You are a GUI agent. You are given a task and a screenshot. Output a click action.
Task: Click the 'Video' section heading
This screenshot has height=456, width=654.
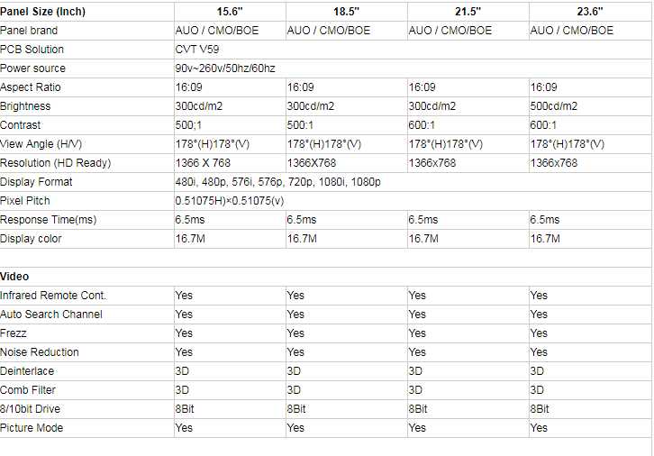15,277
